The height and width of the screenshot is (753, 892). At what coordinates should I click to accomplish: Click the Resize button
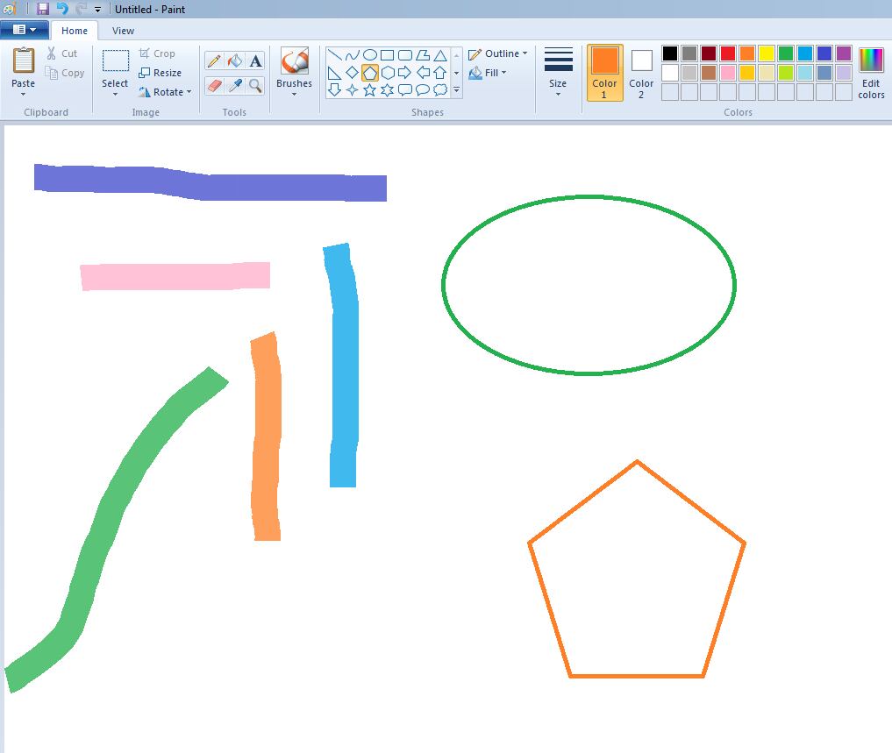[x=161, y=73]
